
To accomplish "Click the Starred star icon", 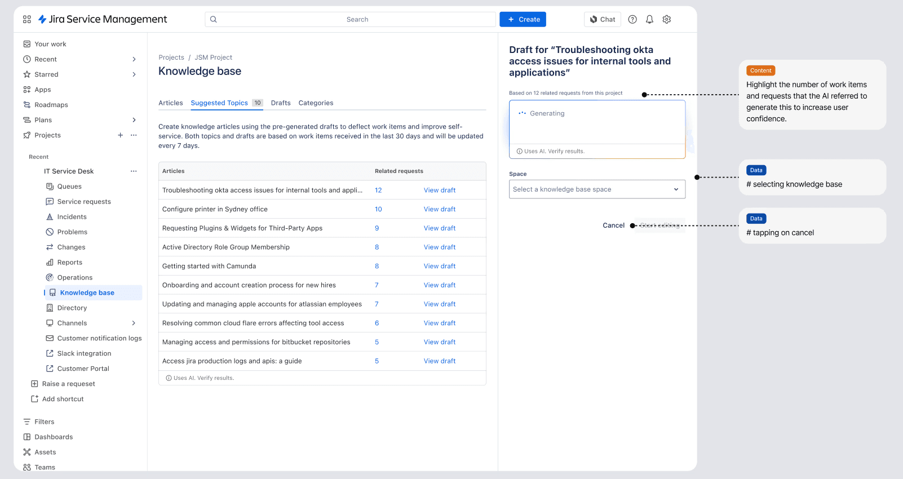I will pyautogui.click(x=26, y=74).
